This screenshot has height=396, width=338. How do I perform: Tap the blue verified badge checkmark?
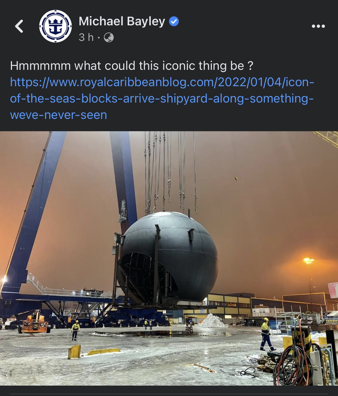point(174,21)
